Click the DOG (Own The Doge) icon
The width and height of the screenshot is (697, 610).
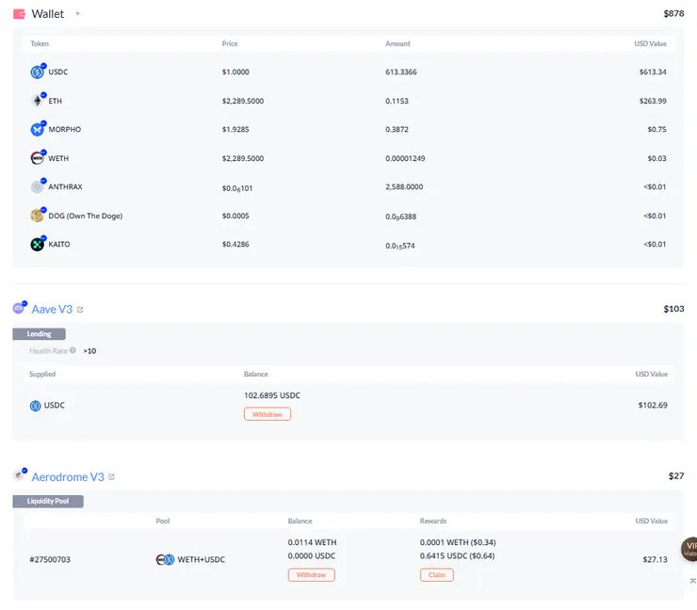click(38, 216)
